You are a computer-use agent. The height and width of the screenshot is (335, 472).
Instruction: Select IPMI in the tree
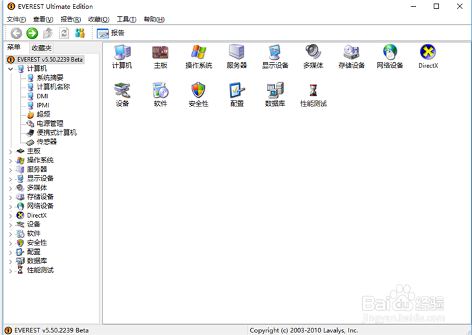pyautogui.click(x=42, y=105)
